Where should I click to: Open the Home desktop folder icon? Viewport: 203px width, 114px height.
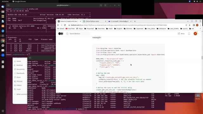click(x=198, y=96)
